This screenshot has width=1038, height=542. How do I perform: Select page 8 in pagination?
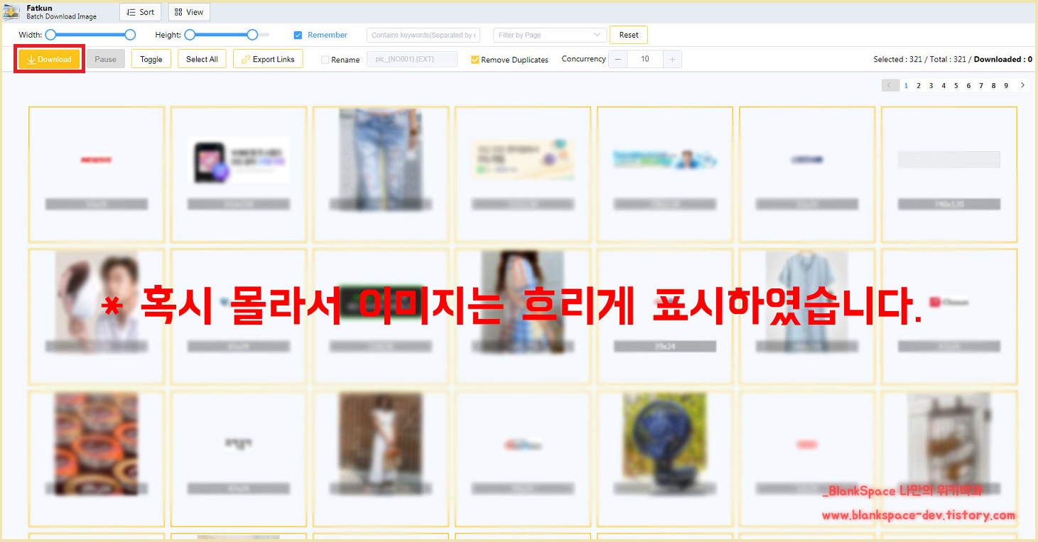coord(993,85)
